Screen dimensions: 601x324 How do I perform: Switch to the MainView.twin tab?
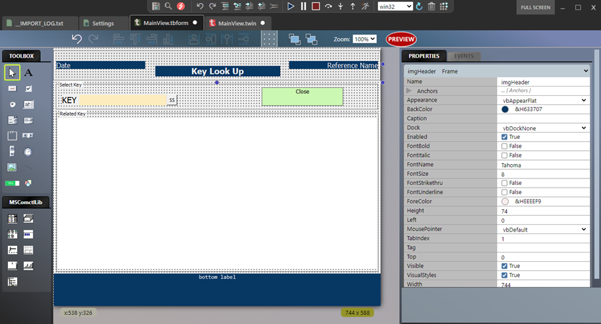pyautogui.click(x=237, y=24)
